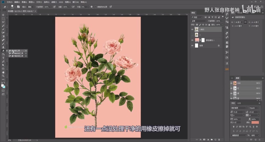
Task: Open the layer Opacity dropdown arrow
Action: (x=222, y=21)
